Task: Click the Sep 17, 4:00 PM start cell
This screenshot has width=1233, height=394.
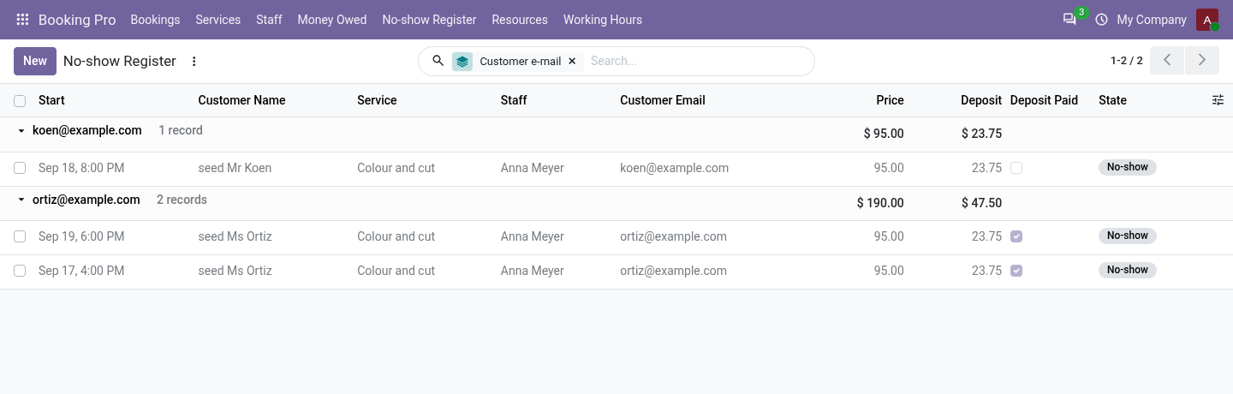Action: click(81, 271)
